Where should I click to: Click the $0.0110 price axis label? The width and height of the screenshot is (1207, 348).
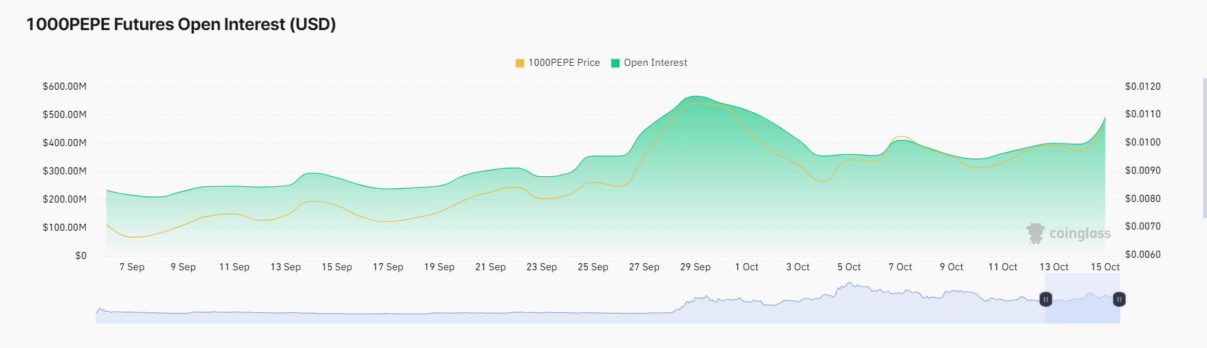1143,114
